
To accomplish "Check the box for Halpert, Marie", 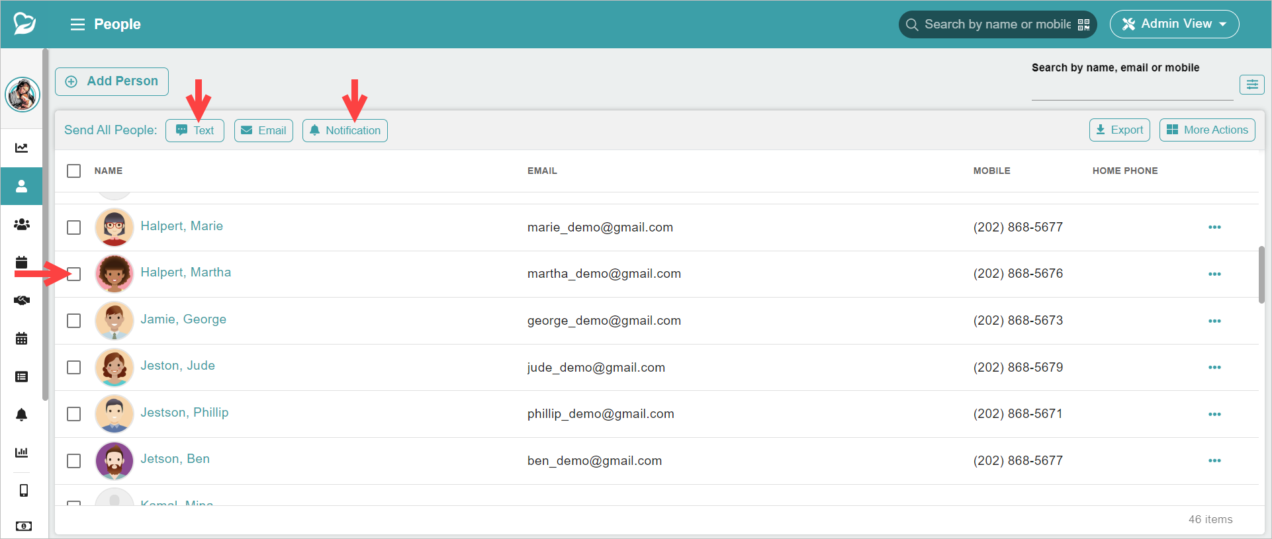I will coord(74,228).
